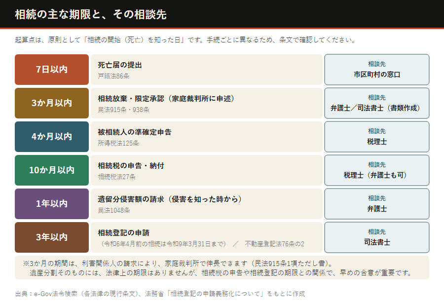Click the source line 出典：e-Gov法令検索
The height and width of the screenshot is (306, 444).
click(160, 294)
